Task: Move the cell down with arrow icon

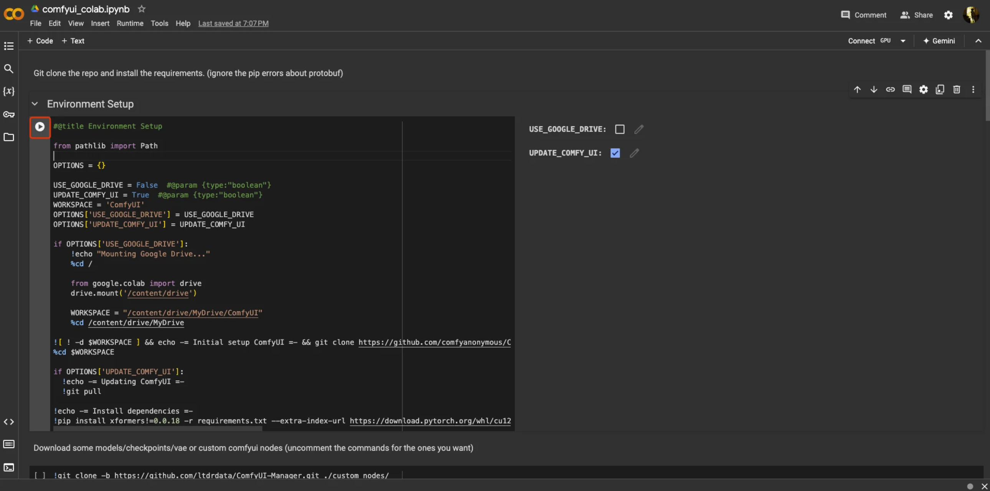Action: [874, 89]
